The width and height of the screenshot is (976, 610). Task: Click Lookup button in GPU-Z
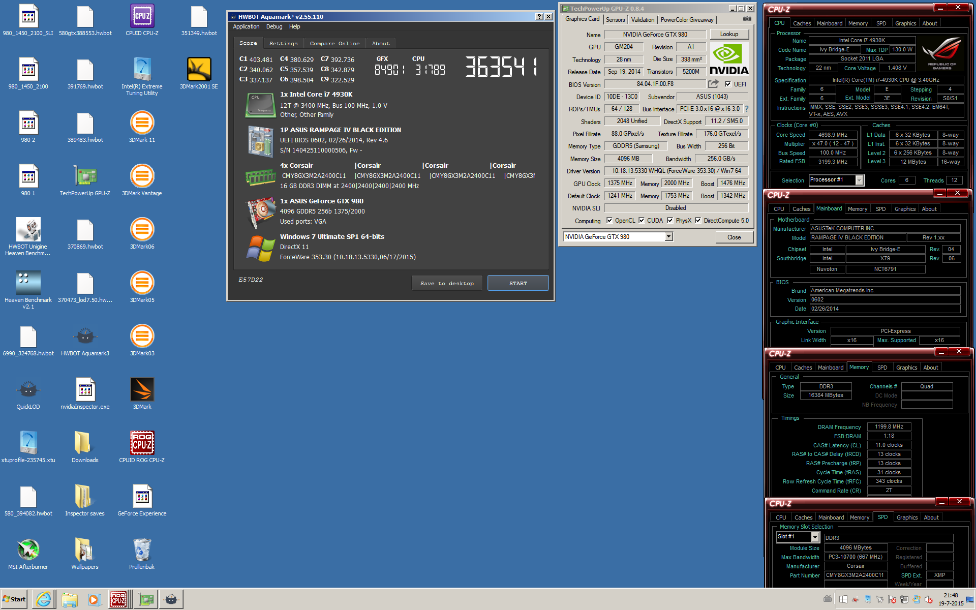tap(729, 34)
